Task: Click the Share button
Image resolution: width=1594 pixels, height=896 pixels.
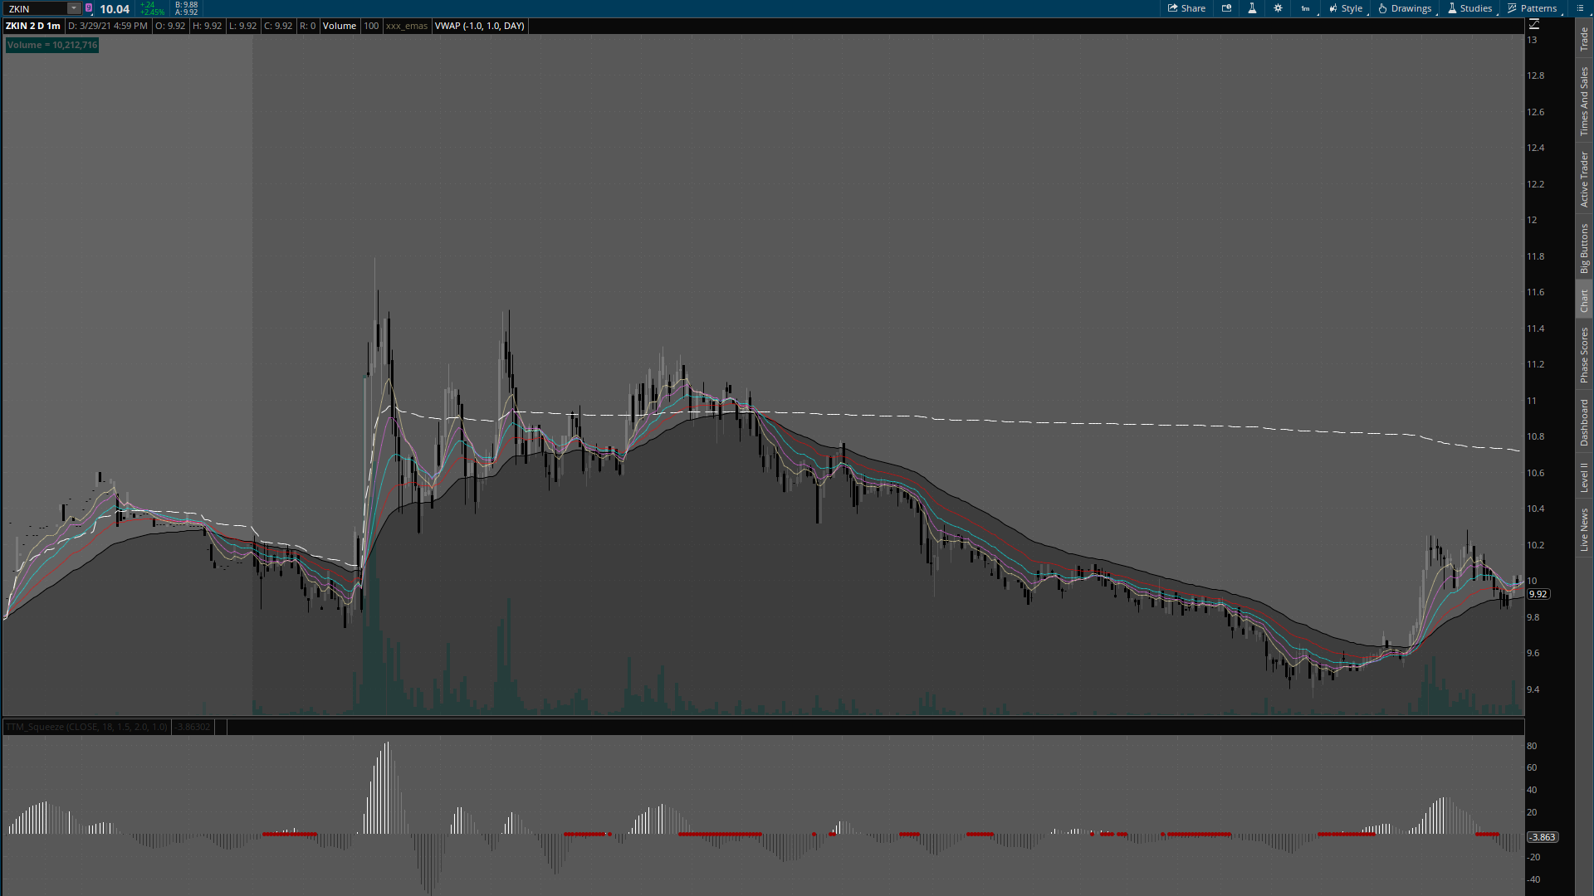Action: pyautogui.click(x=1186, y=8)
